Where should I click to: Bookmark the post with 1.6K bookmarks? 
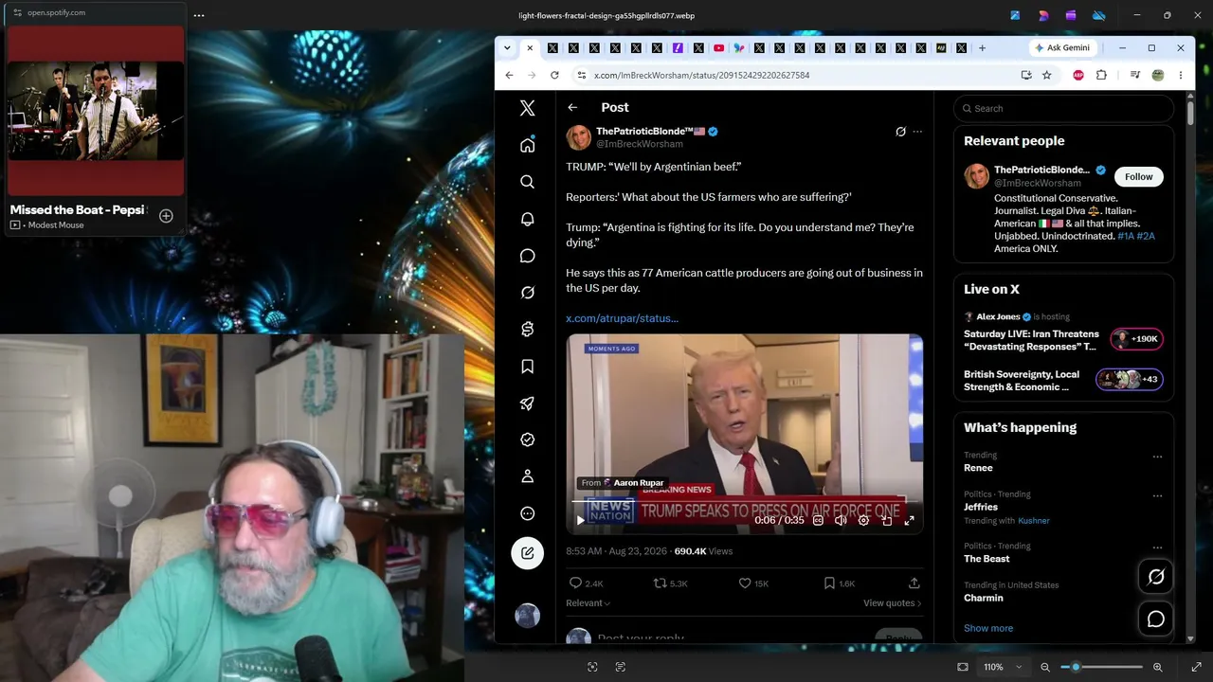click(x=839, y=583)
